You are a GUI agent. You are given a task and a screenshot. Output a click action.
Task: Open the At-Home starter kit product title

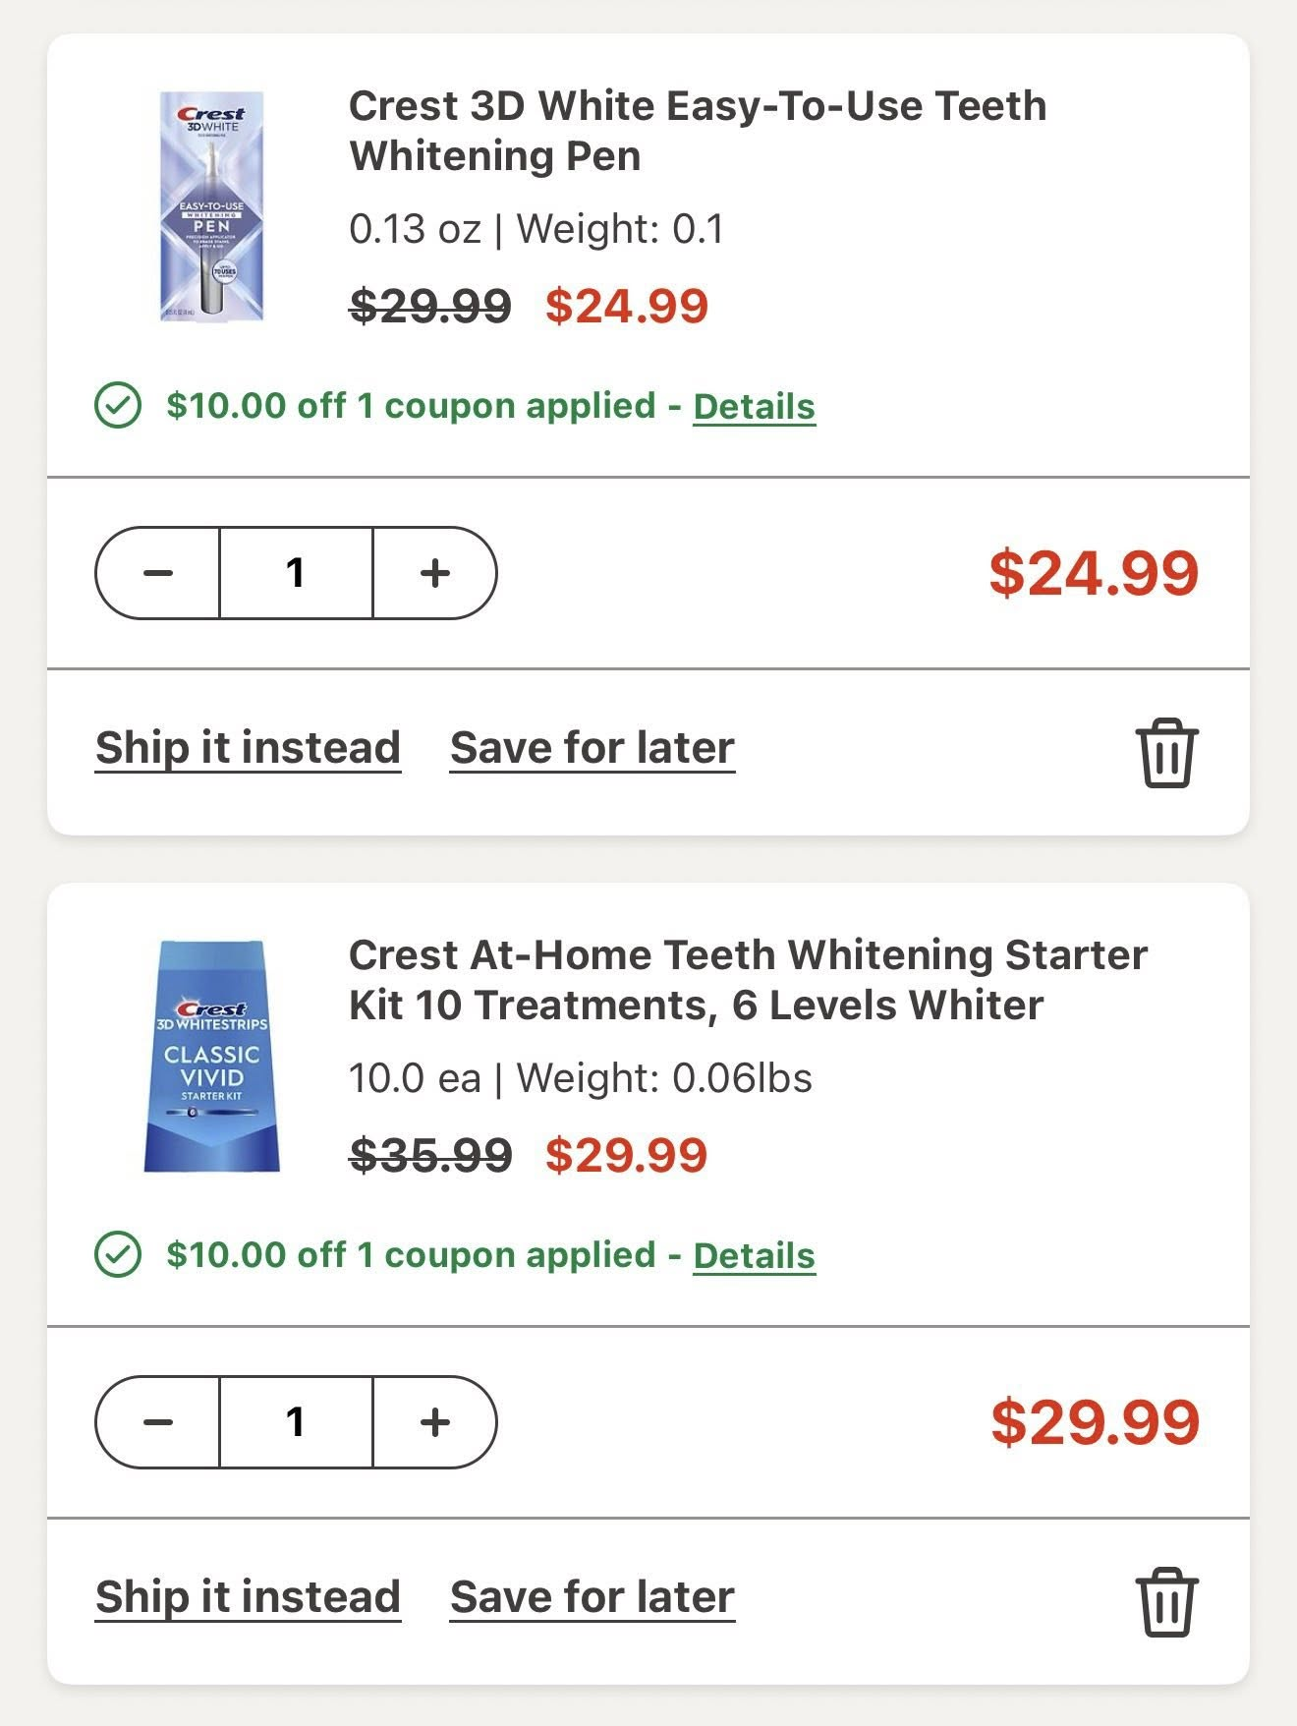[x=747, y=980]
